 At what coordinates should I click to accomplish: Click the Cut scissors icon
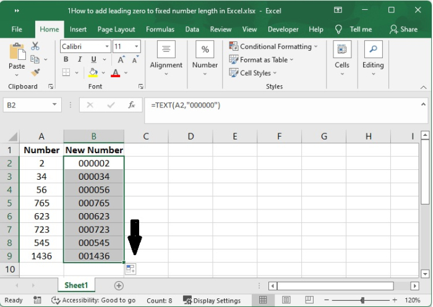pos(35,46)
